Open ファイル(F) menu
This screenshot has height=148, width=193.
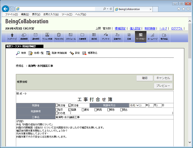click(x=12, y=14)
